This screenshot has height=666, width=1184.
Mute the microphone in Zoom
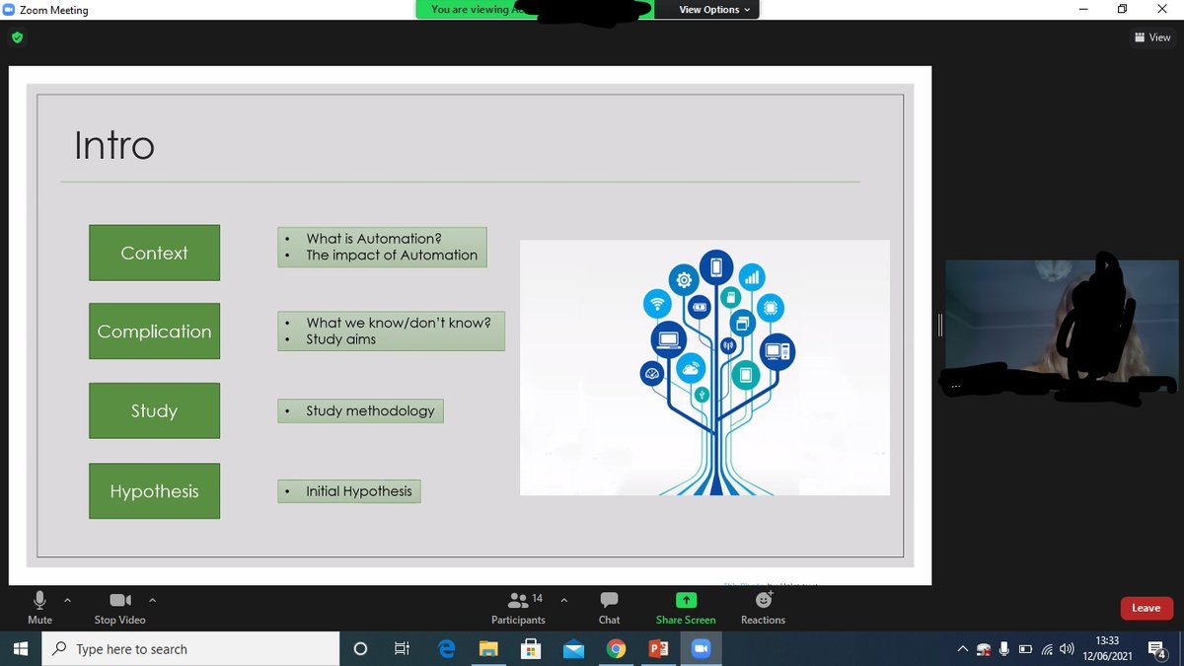point(39,607)
